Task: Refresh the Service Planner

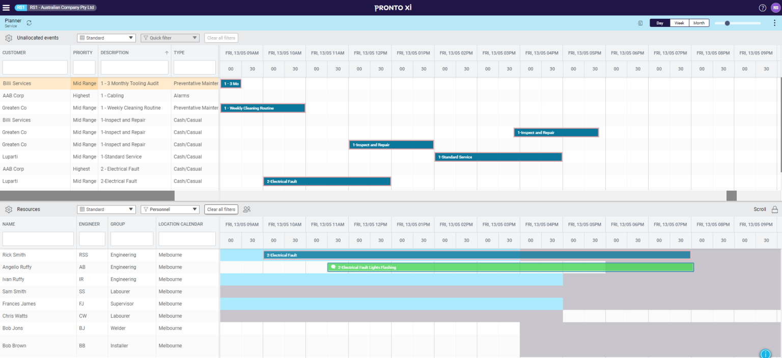Action: (29, 23)
